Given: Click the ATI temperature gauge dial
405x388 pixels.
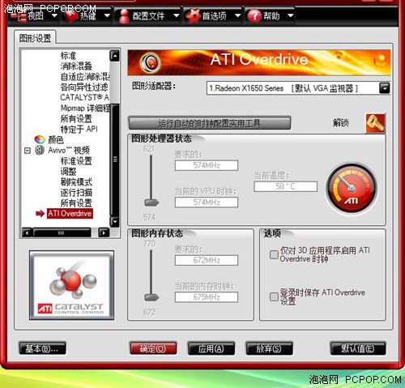Looking at the screenshot, I should coord(352,189).
